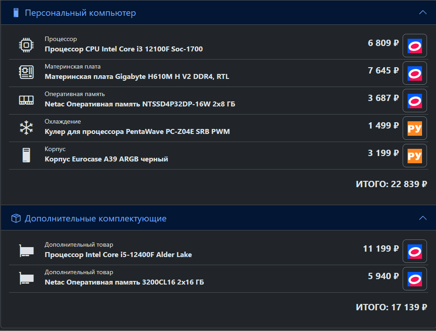The height and width of the screenshot is (331, 436).
Task: Collapse the Дополнительные комплектующие section chevron
Action: click(x=422, y=218)
